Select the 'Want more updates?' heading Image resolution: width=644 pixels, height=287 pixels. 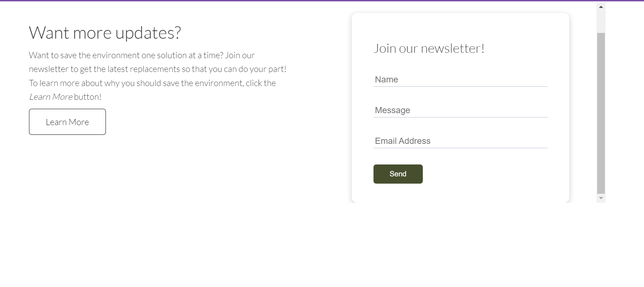tap(105, 33)
